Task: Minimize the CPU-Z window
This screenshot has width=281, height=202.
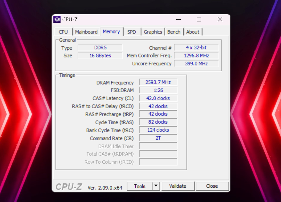Action: pyautogui.click(x=179, y=19)
